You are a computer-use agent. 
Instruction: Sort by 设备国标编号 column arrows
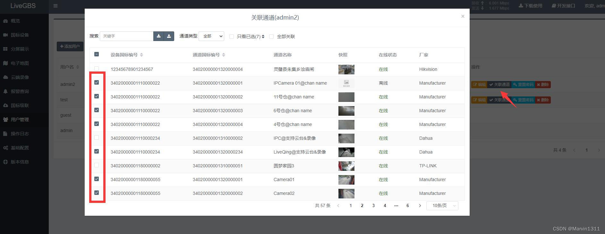(x=141, y=55)
